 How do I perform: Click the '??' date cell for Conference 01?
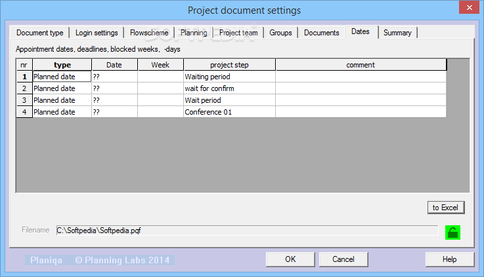click(114, 112)
